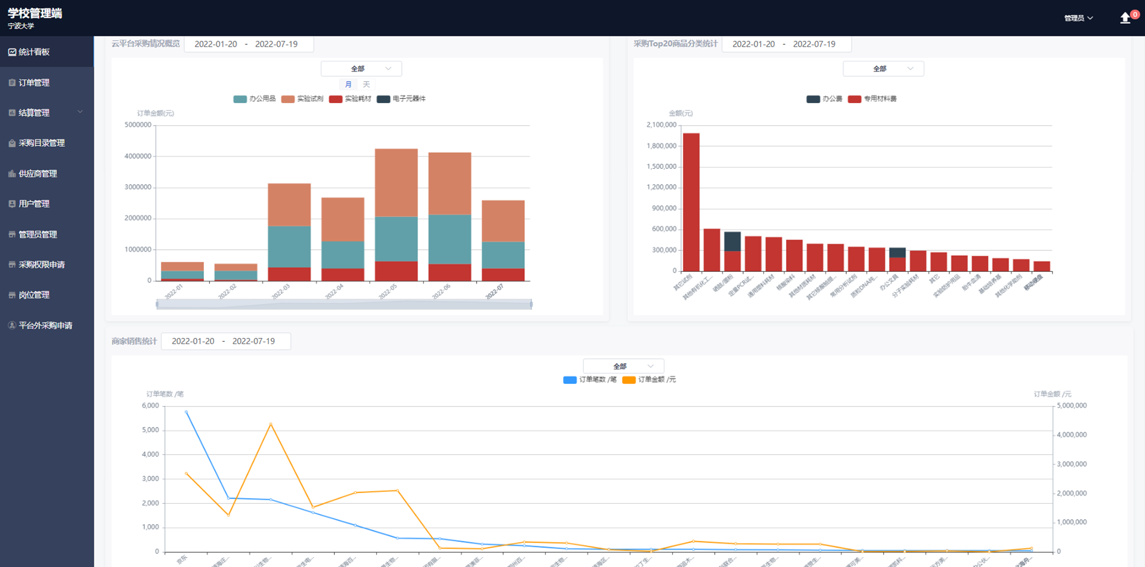Toggle 办公用品 legend series in overview chart
Viewport: 1145px width, 567px height.
coord(255,99)
